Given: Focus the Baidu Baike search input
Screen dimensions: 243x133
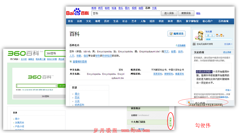Looking at the screenshot, I should pos(126,13).
